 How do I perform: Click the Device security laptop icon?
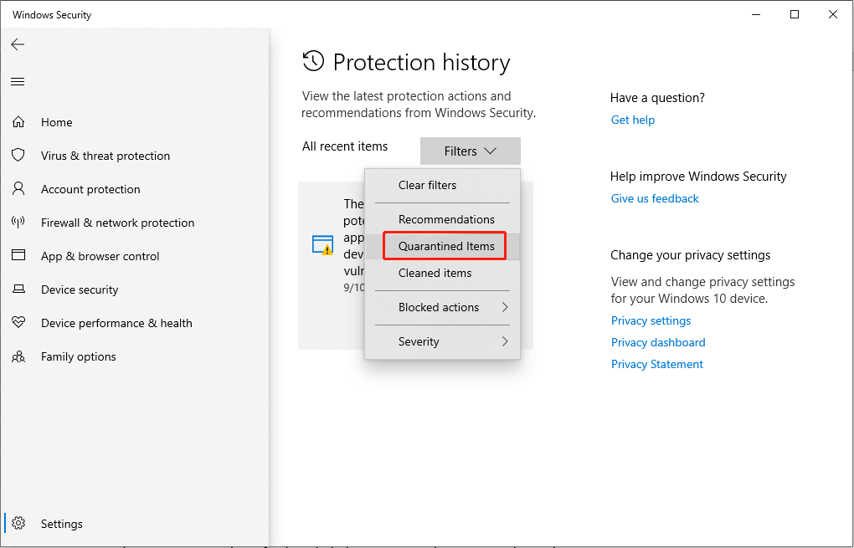pos(18,289)
